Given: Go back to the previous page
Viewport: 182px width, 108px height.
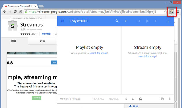Looking at the screenshot, I should (x=5, y=12).
